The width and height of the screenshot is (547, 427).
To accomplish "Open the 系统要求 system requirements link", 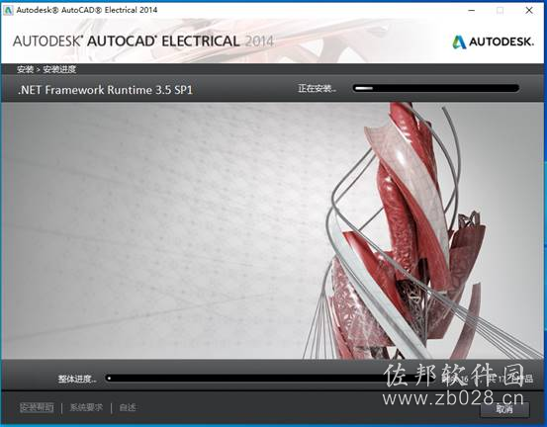I will pyautogui.click(x=86, y=407).
